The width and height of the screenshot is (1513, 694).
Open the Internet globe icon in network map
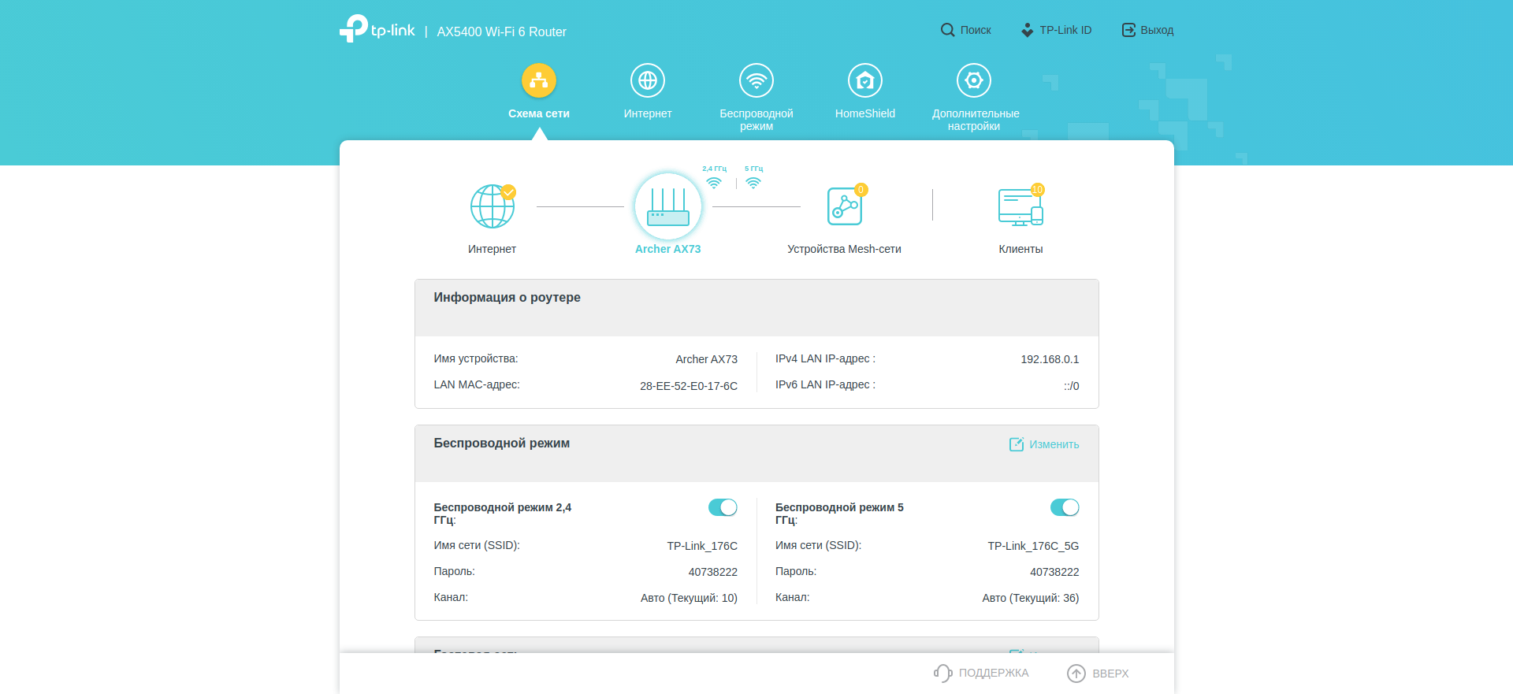[x=492, y=206]
